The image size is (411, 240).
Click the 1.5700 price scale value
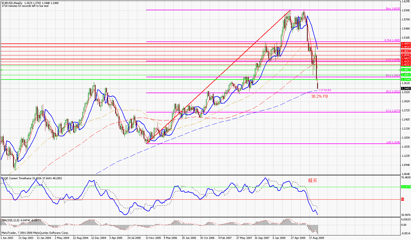tap(406, 20)
